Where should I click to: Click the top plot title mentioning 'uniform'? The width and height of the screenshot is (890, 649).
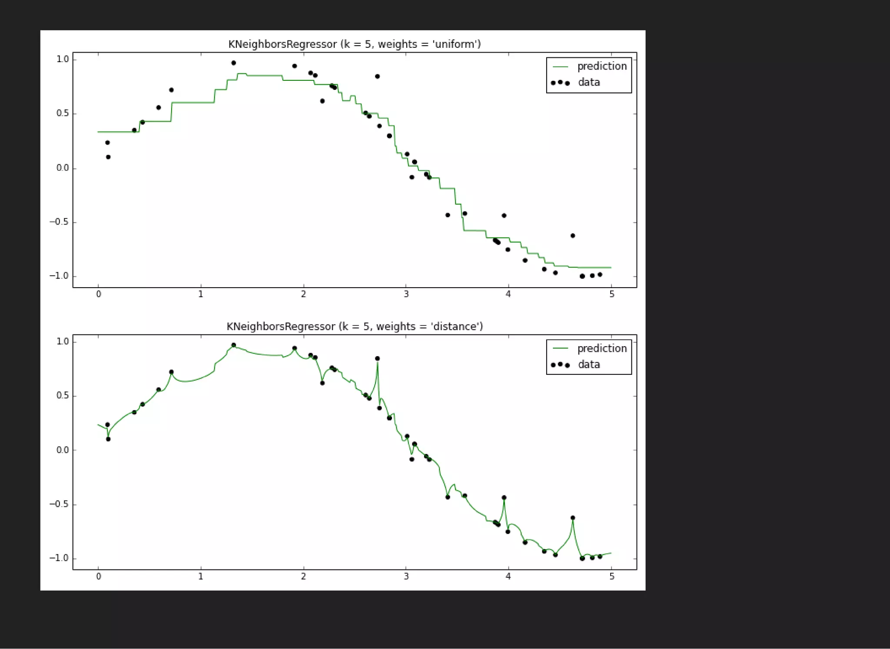point(354,44)
